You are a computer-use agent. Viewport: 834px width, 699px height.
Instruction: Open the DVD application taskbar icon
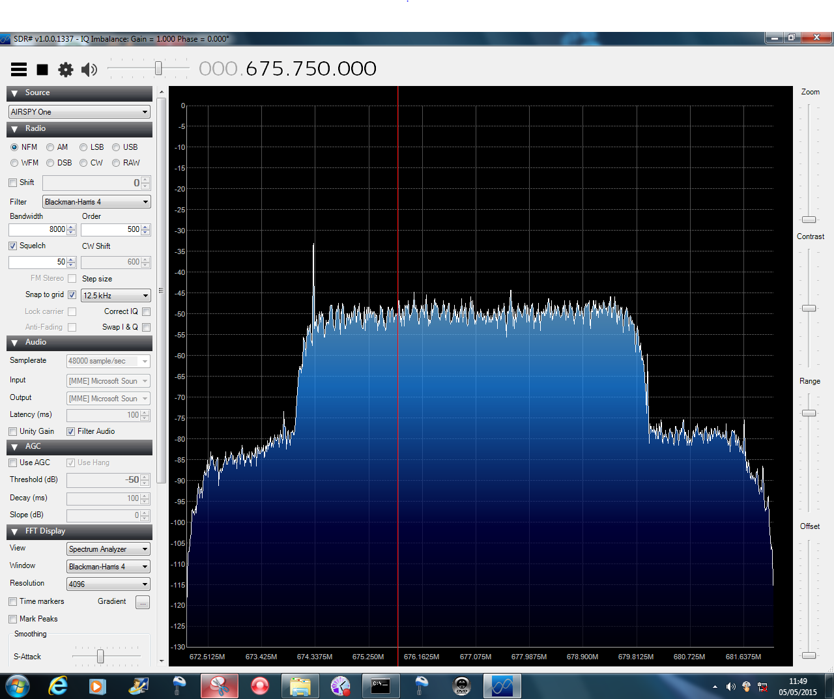pos(461,686)
